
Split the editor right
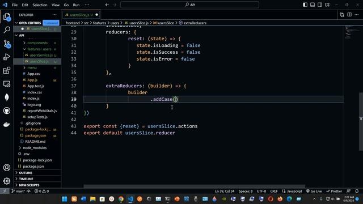pyautogui.click(x=349, y=15)
